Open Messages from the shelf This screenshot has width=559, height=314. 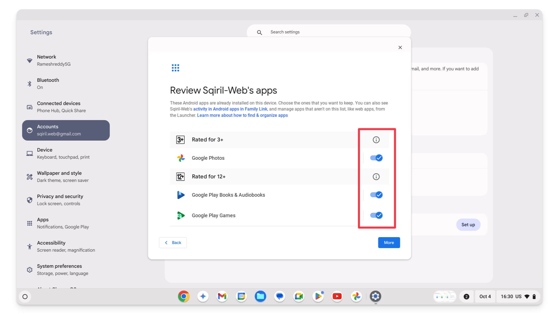[280, 296]
